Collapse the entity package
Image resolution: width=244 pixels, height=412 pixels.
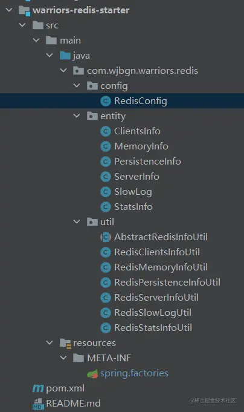77,116
